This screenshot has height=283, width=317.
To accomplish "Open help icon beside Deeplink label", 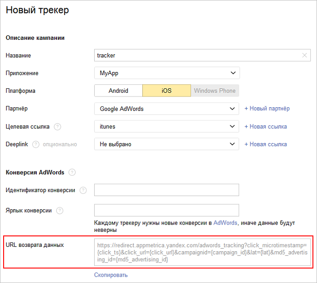I will pos(36,144).
